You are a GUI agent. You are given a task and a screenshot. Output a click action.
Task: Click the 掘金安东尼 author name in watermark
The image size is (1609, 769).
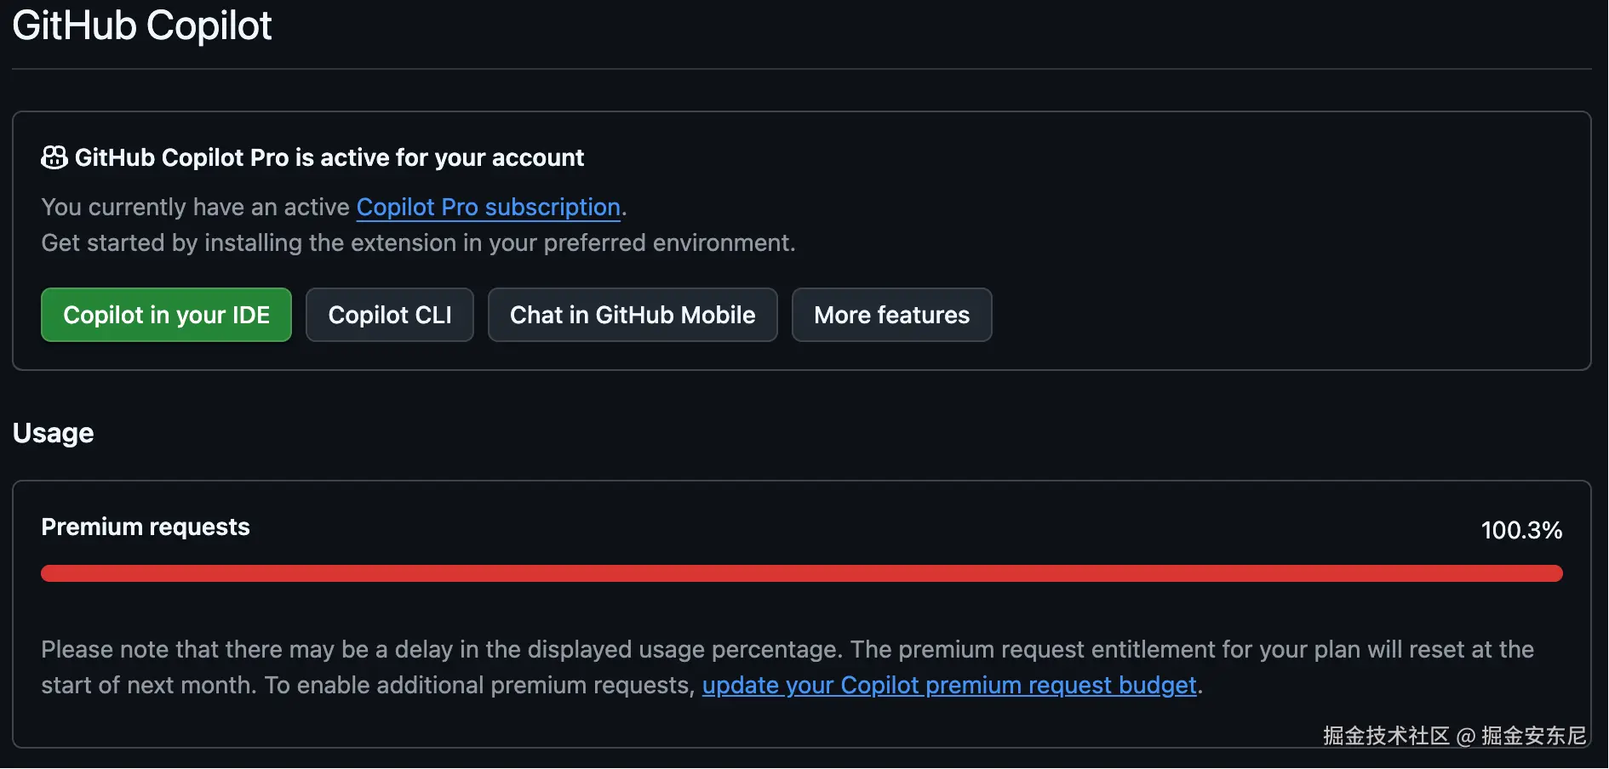pyautogui.click(x=1533, y=736)
